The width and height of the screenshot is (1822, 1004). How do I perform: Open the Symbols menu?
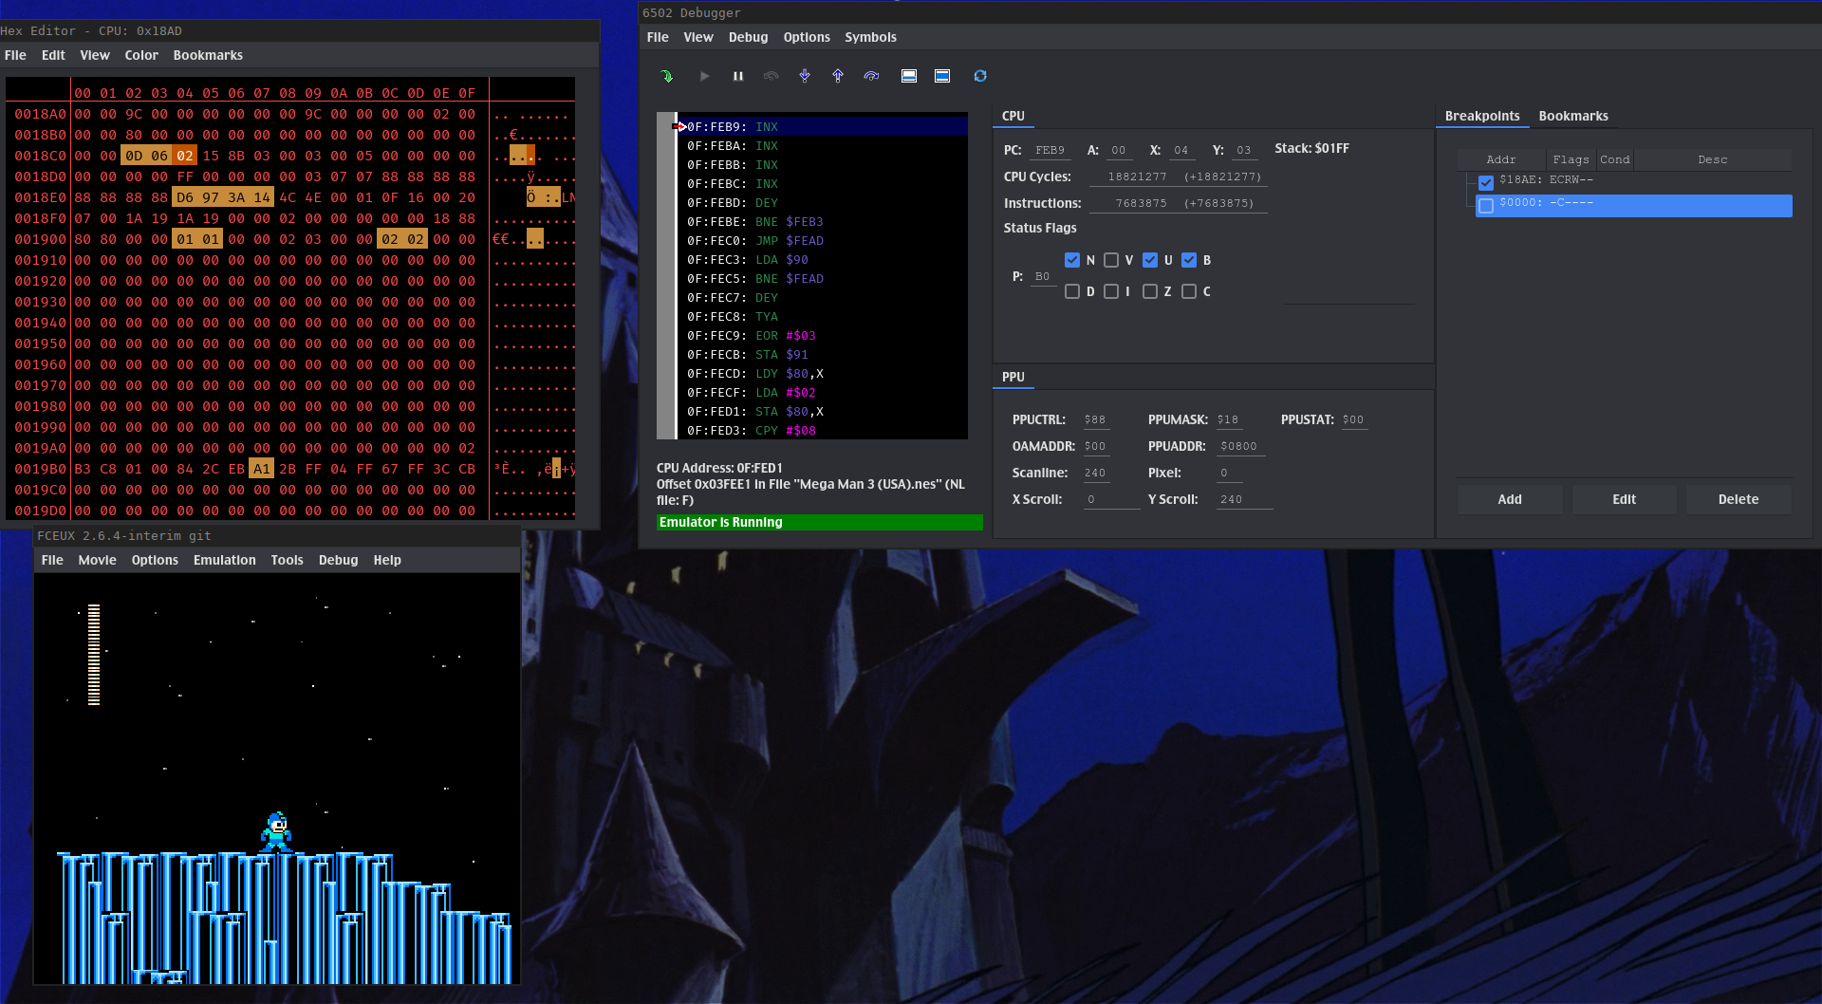870,37
